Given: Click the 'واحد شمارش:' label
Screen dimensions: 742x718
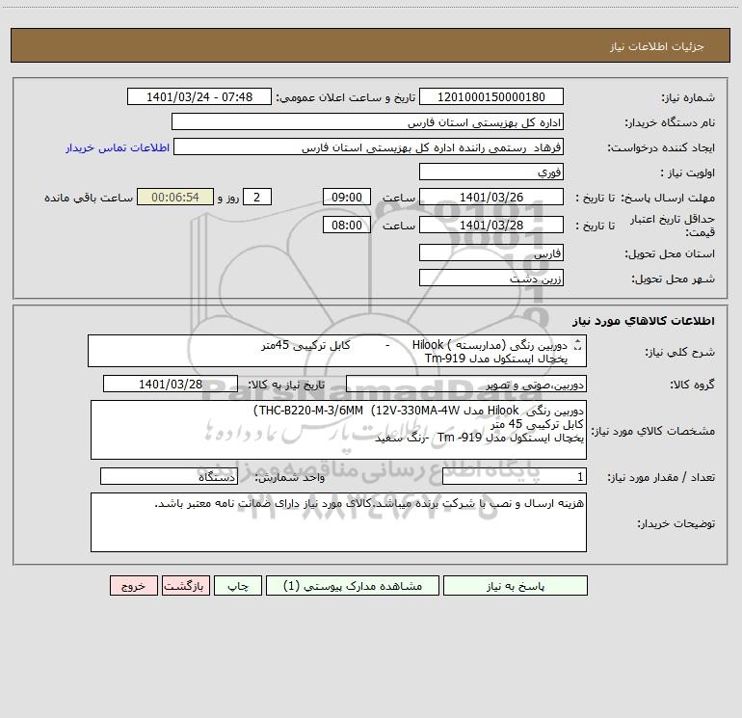Looking at the screenshot, I should (290, 477).
